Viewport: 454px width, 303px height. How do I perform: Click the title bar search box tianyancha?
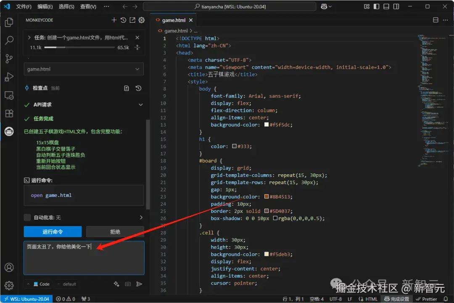(230, 6)
